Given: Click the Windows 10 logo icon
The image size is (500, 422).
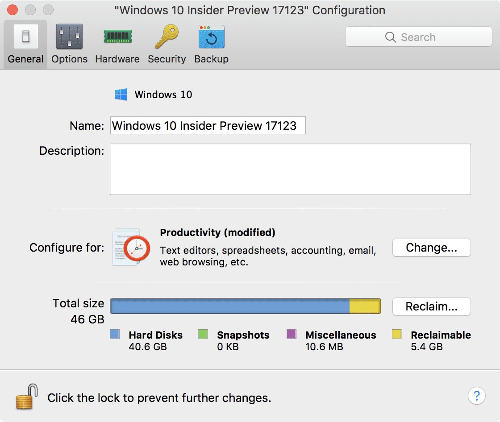Looking at the screenshot, I should (x=121, y=95).
